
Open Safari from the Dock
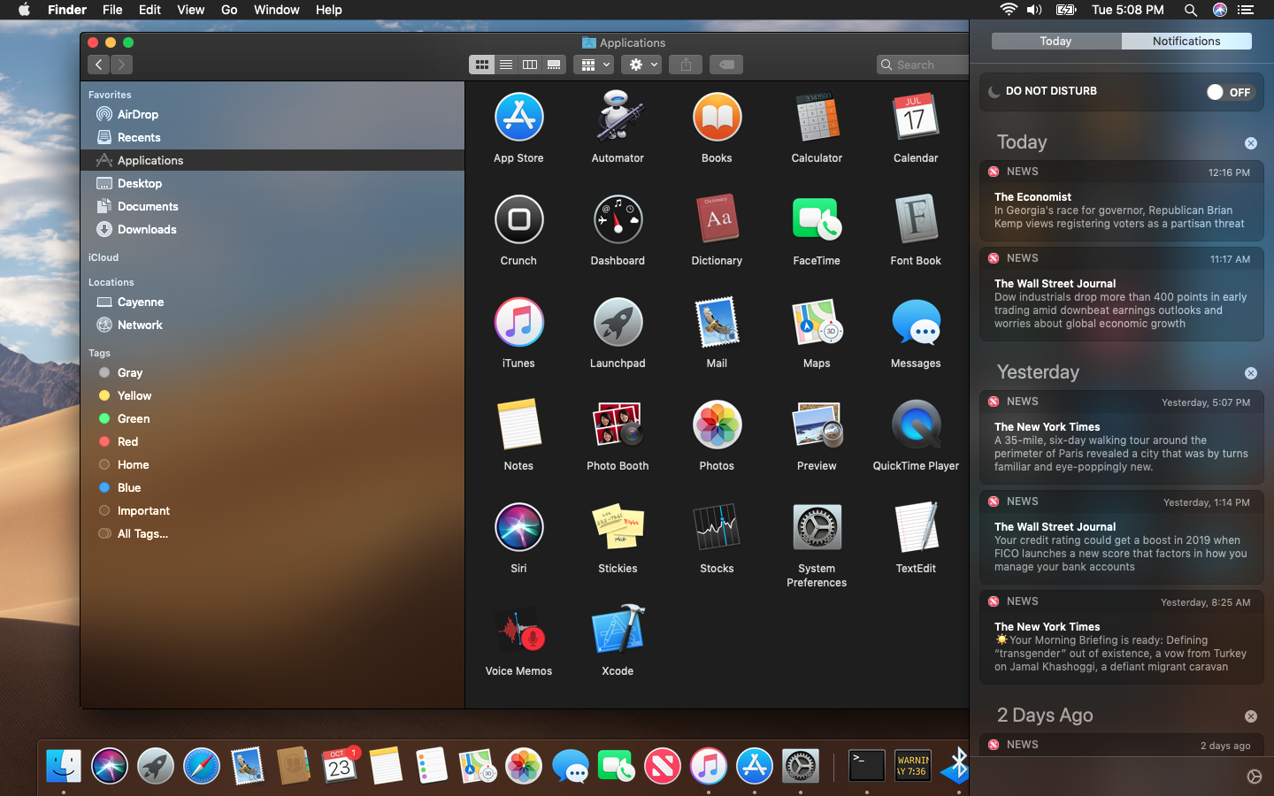(x=202, y=766)
